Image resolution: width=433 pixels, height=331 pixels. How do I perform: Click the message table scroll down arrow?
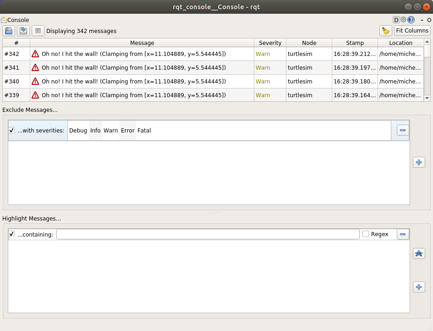[427, 98]
